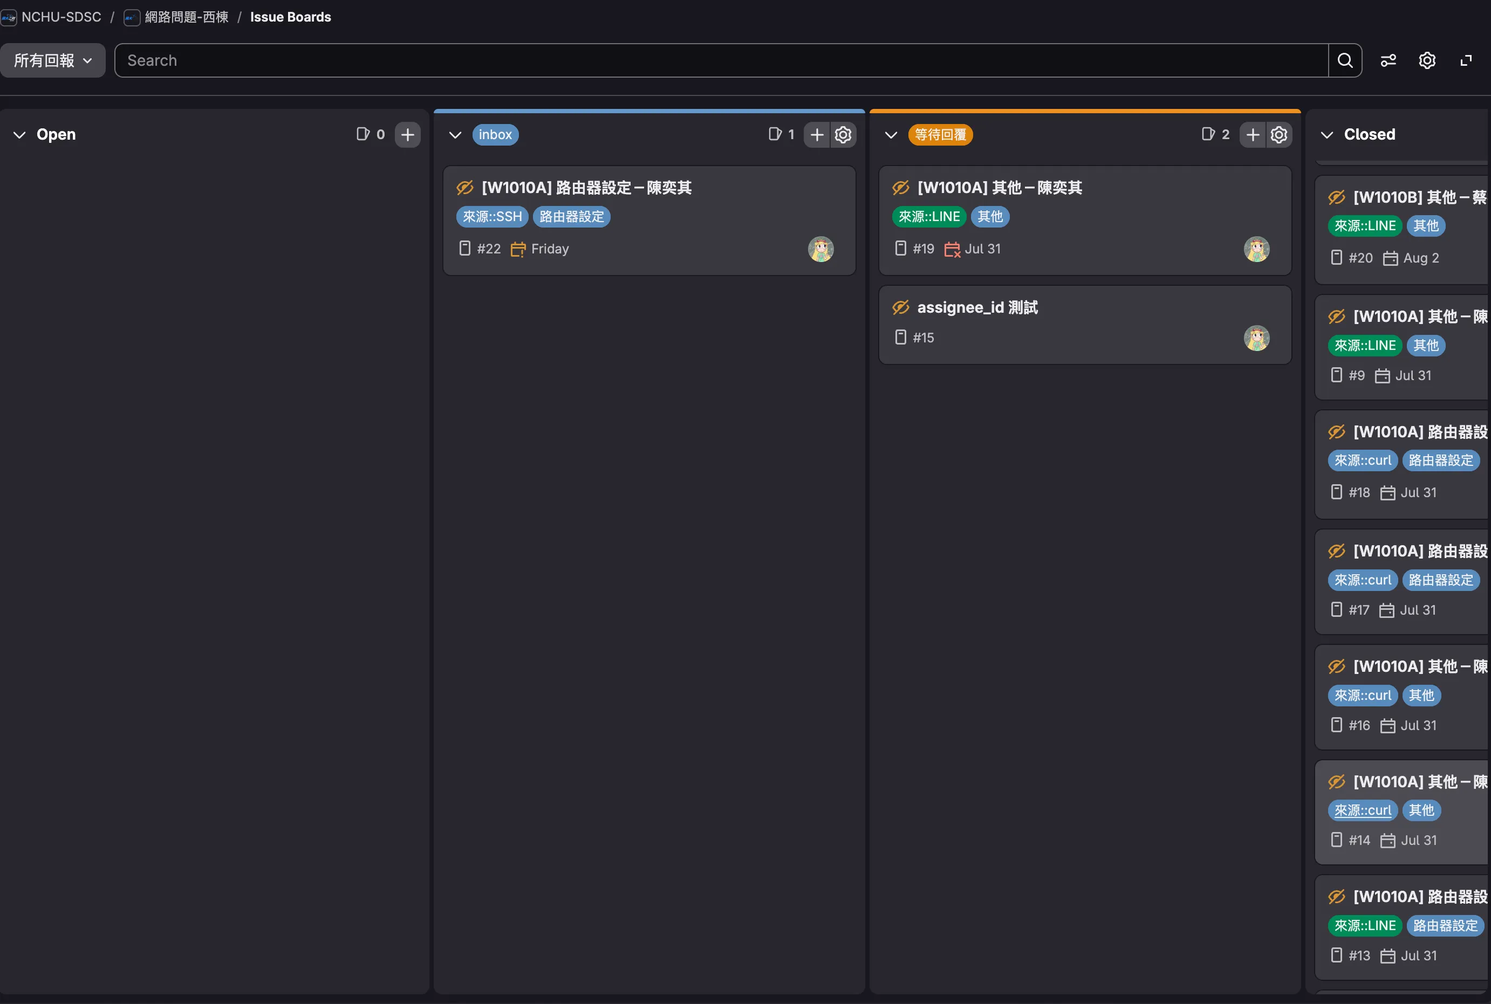
Task: Click 來源::LINE label on issue #13
Action: tap(1365, 925)
